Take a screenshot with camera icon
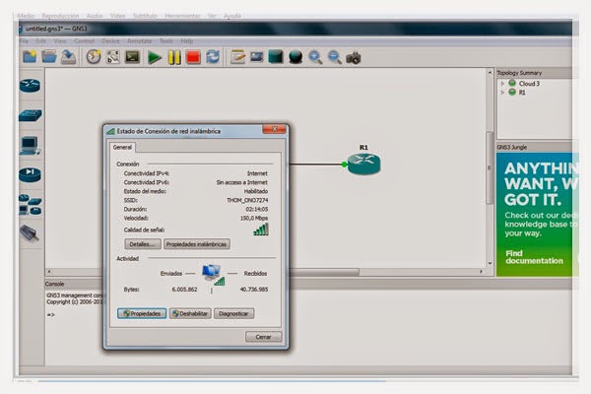The width and height of the screenshot is (591, 394). 354,58
